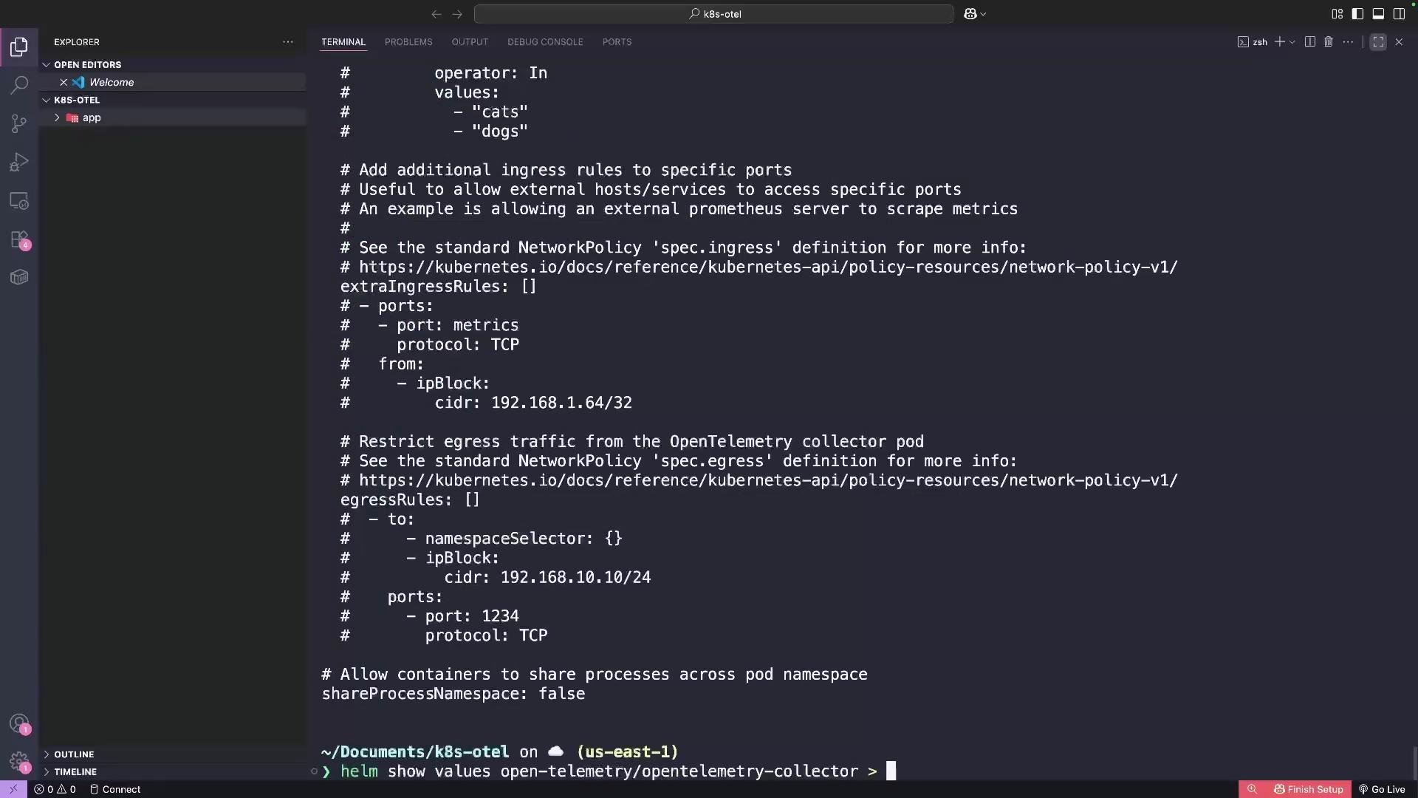Switch to the Problems tab
1418x798 pixels.
click(408, 42)
